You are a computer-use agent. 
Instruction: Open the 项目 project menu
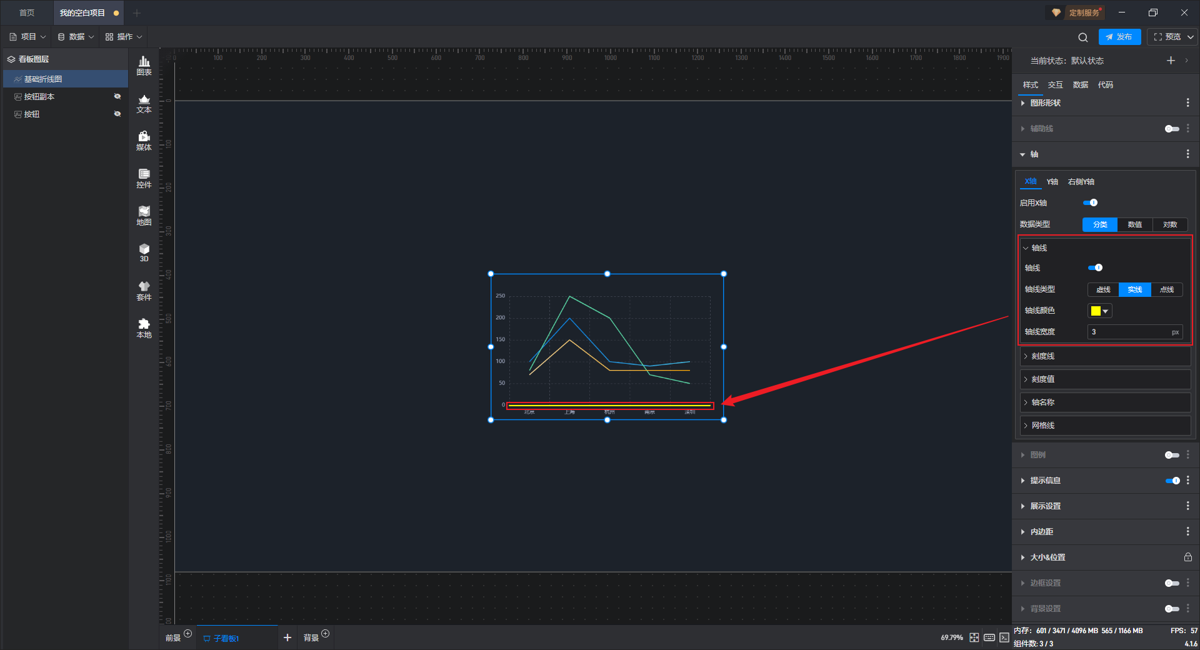(28, 37)
